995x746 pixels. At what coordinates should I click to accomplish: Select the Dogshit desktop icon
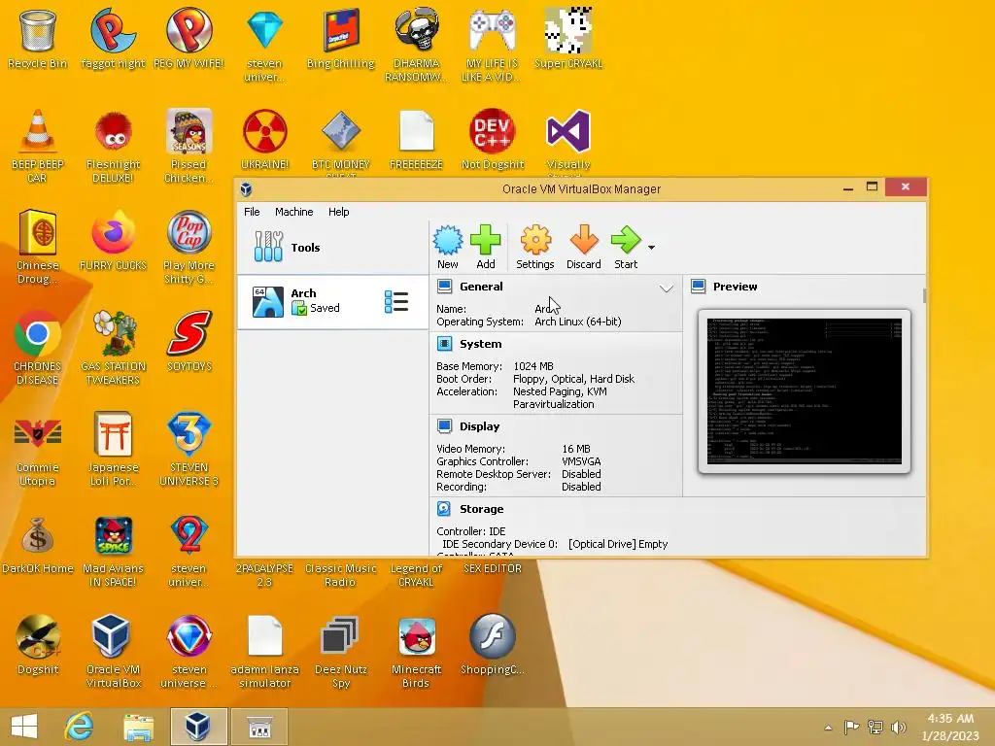tap(38, 645)
